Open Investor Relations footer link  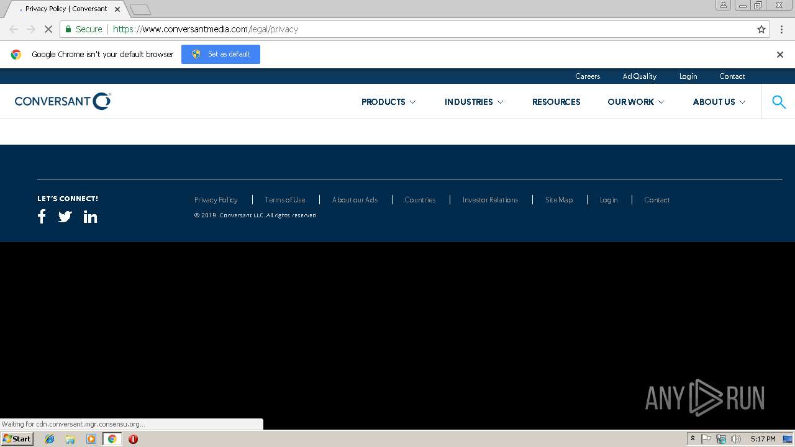click(x=490, y=200)
